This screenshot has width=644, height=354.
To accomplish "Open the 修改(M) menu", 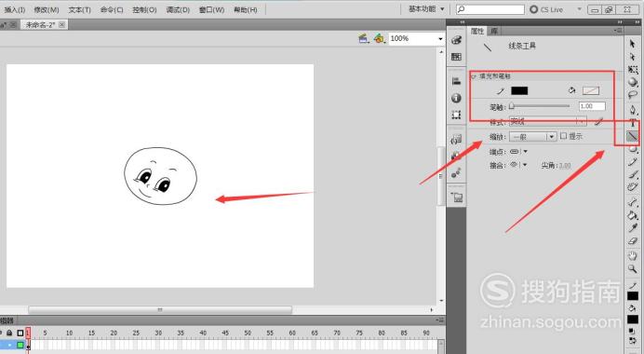I will pos(46,9).
